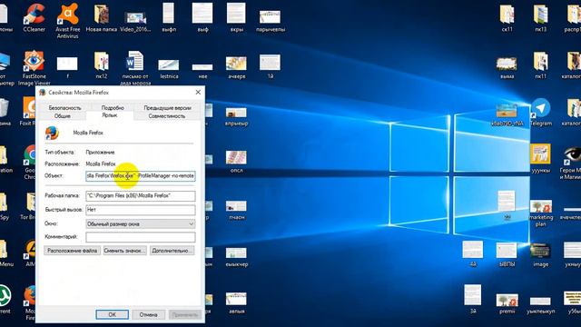Select the вкры document icon
The height and width of the screenshot is (327, 581).
click(236, 17)
